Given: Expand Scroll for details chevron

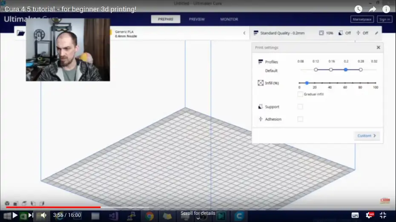Looking at the screenshot, I should 198,219.
